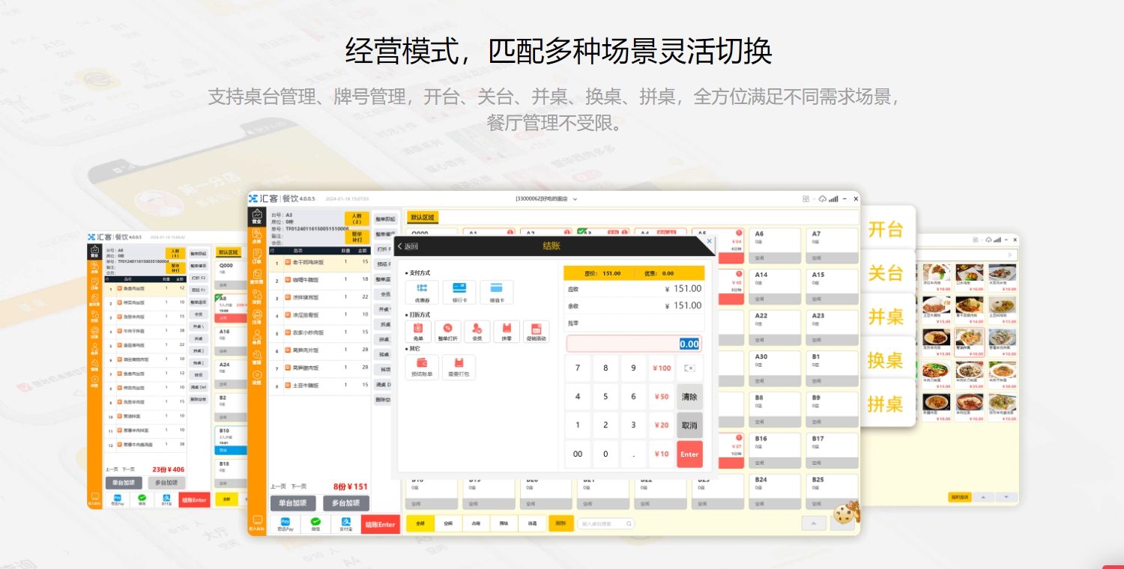Select 清洁 filter tab at bottom

(x=532, y=523)
